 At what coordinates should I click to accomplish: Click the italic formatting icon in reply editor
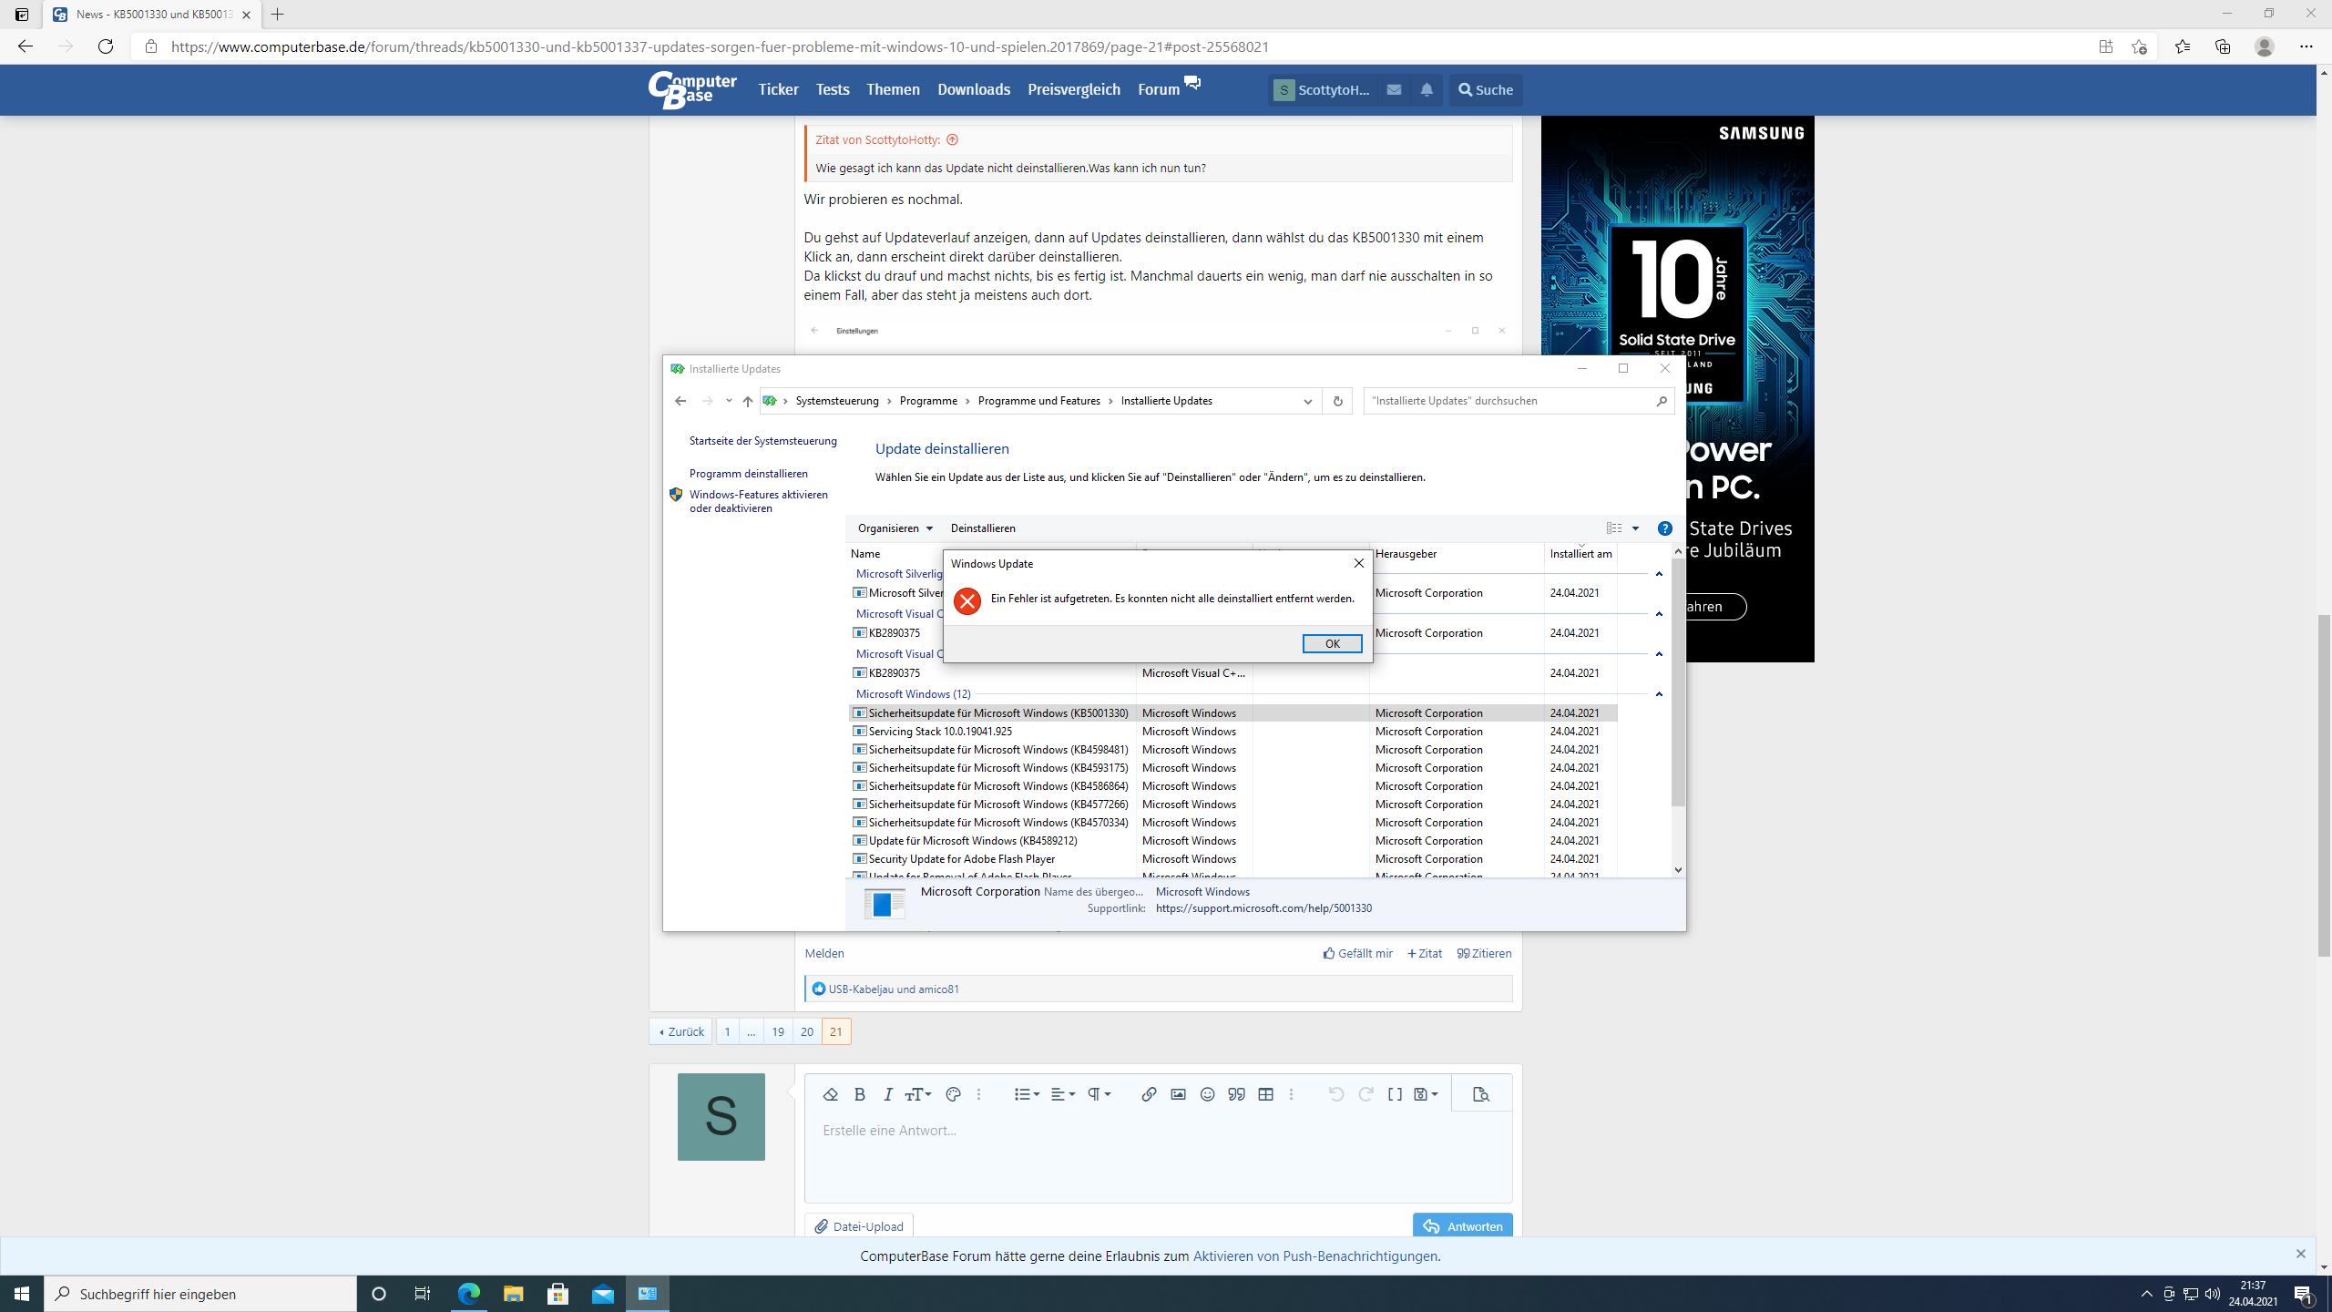(888, 1094)
